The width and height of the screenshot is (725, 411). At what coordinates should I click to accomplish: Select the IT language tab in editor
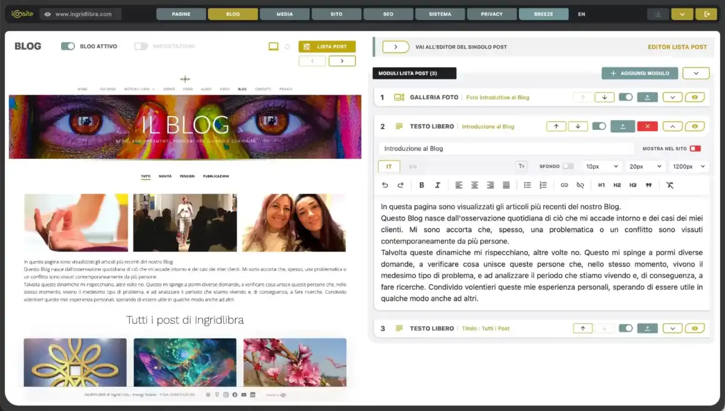coord(389,166)
